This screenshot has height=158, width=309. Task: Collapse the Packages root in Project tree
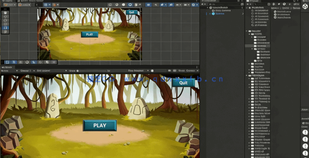[247, 76]
